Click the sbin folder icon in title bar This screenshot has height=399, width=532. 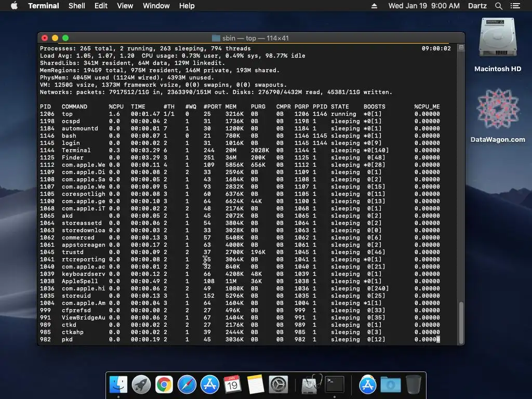coord(216,38)
